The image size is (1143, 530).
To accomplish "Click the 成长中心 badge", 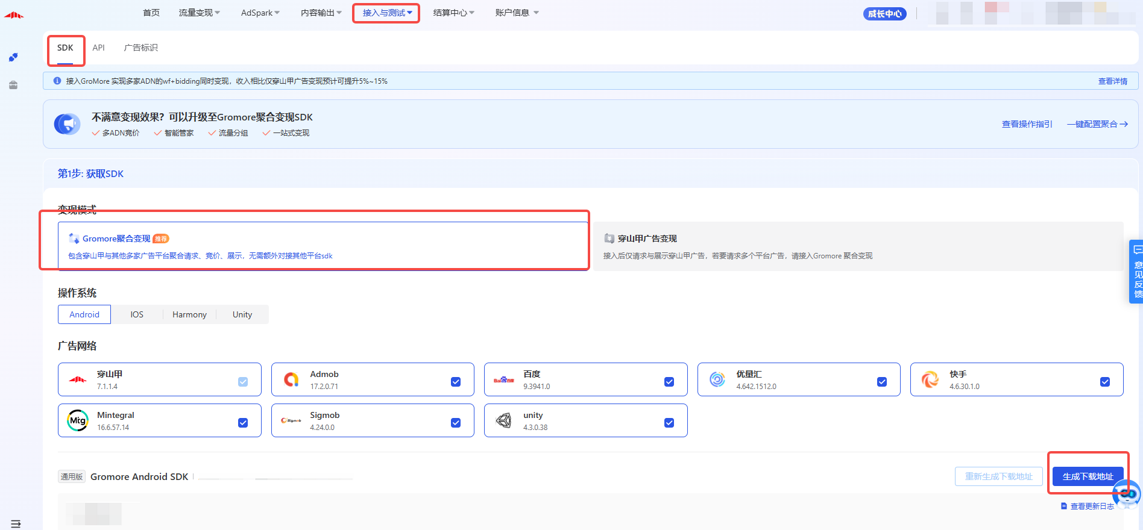I will [885, 14].
